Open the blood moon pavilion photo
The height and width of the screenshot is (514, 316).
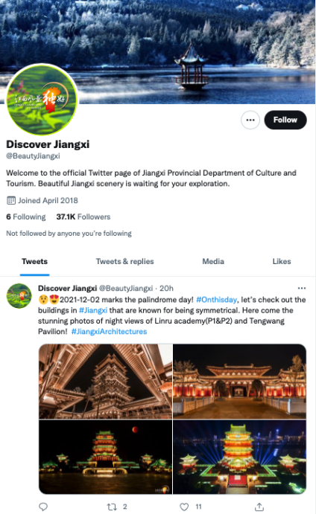(105, 457)
